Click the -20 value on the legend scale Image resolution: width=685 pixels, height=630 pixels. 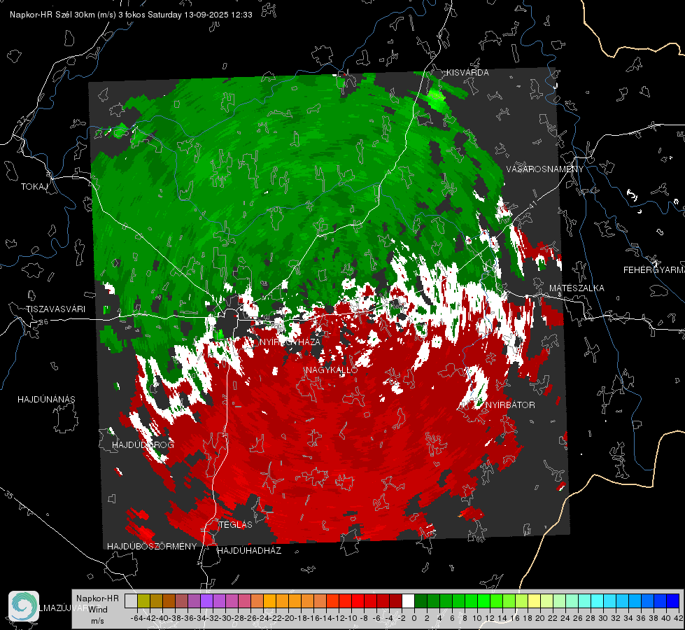[x=289, y=618]
